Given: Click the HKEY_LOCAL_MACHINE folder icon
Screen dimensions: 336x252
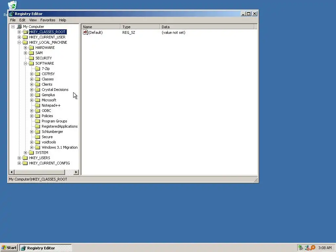Looking at the screenshot, I should (25, 42).
